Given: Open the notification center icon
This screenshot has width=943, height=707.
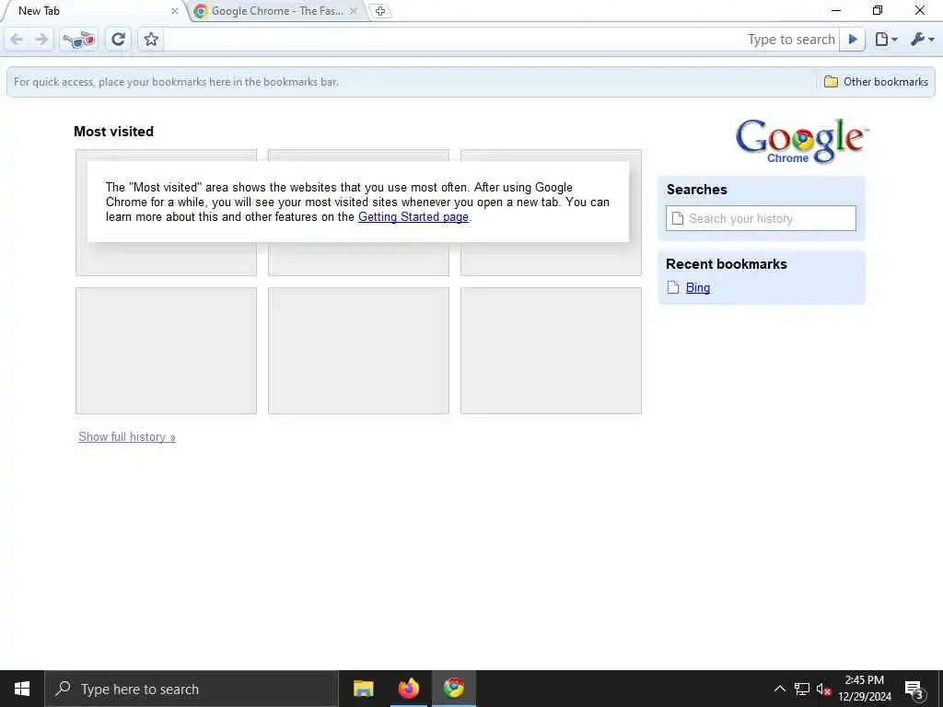Looking at the screenshot, I should 914,689.
